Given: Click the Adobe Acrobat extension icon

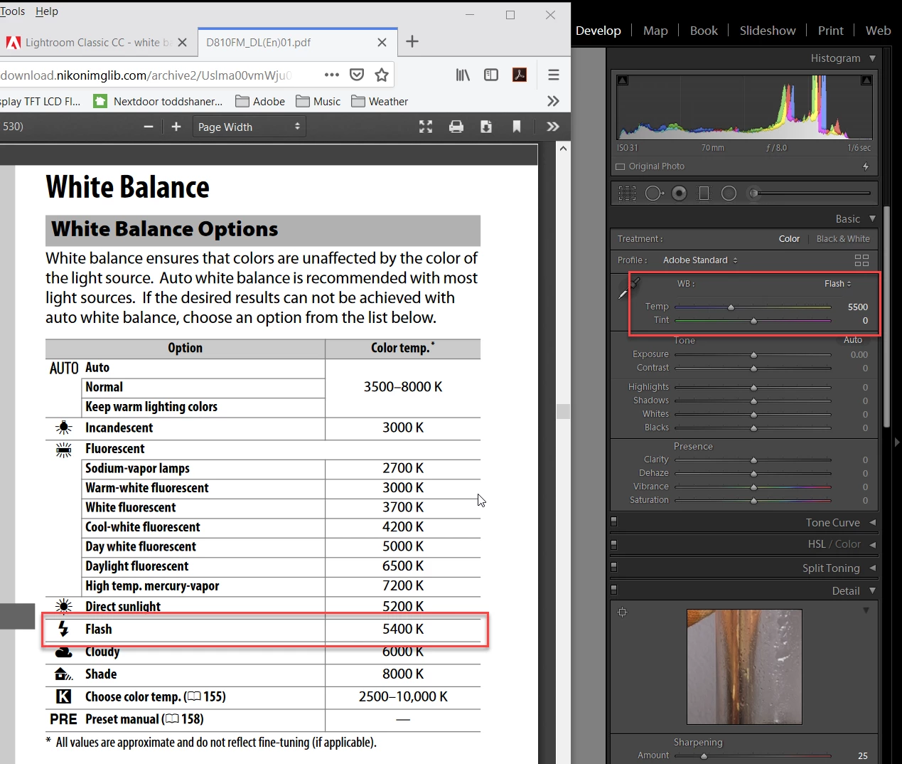Looking at the screenshot, I should point(520,75).
